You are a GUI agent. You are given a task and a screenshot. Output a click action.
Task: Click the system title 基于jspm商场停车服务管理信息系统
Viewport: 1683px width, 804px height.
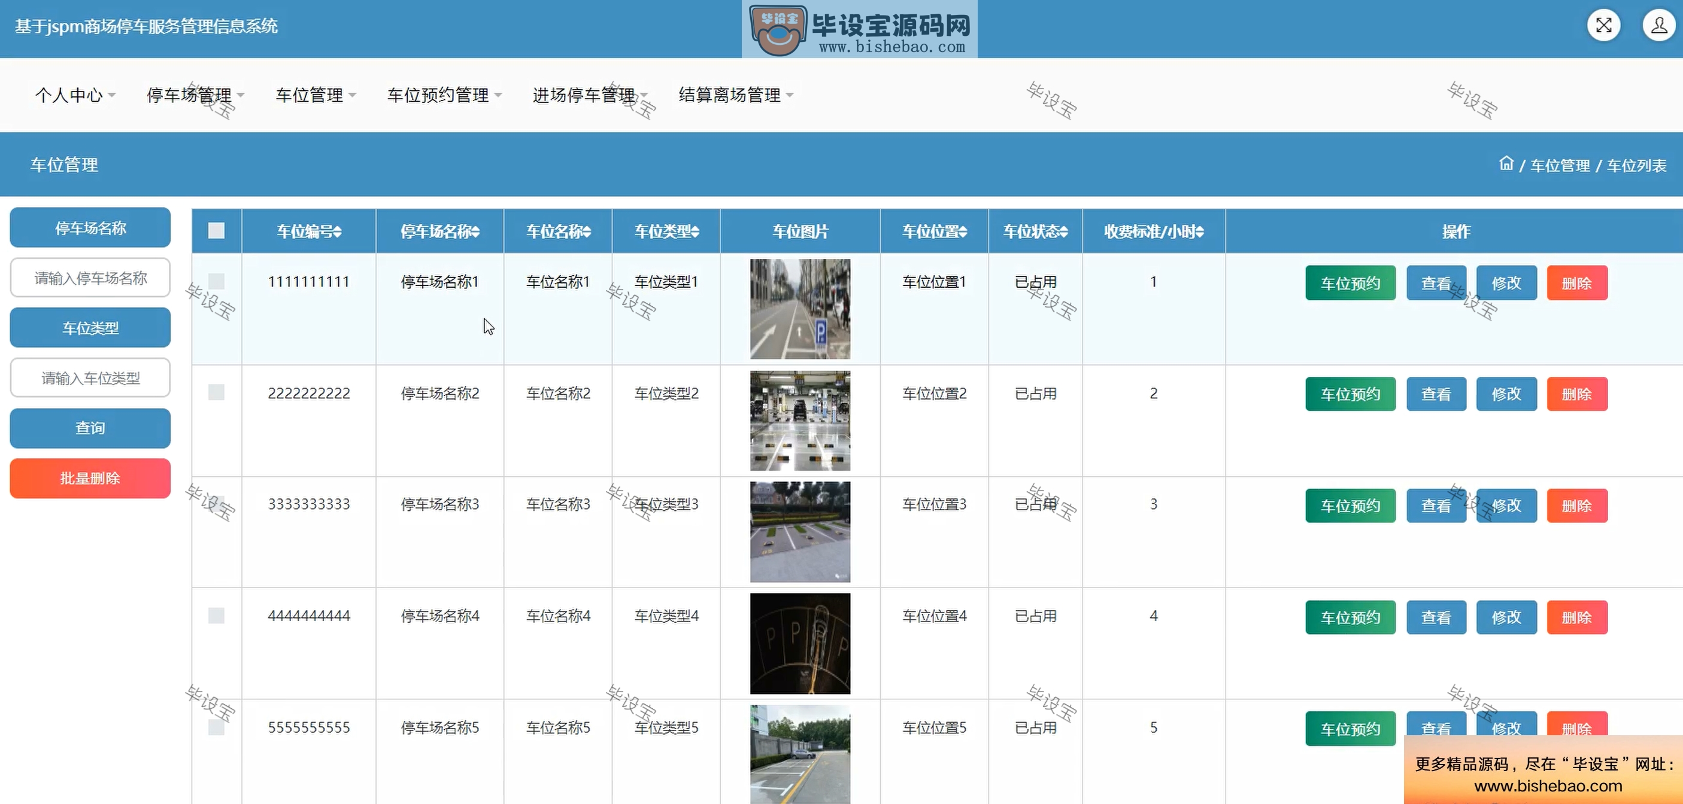(x=146, y=26)
